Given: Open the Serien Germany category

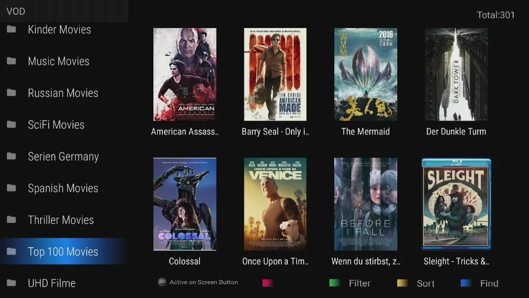Looking at the screenshot, I should 63,156.
